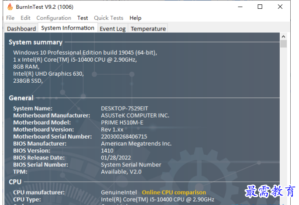Image resolution: width=299 pixels, height=205 pixels.
Task: Click the Motherboard Model label
Action: [42, 122]
